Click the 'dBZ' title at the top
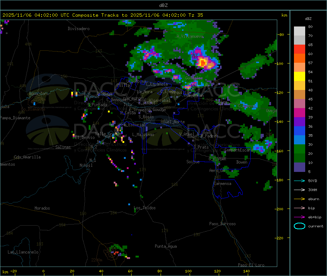 [163, 5]
